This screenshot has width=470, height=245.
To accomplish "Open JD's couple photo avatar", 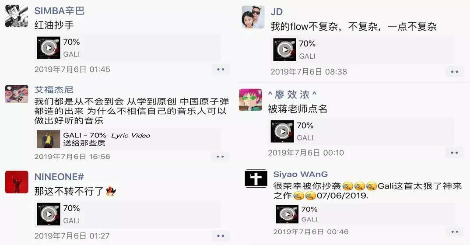I will point(253,17).
